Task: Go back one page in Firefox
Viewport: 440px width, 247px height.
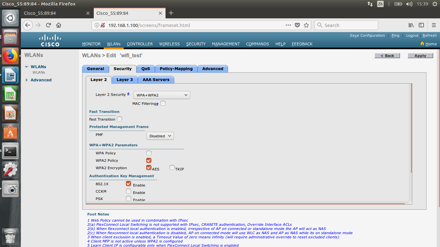Action: (28, 25)
